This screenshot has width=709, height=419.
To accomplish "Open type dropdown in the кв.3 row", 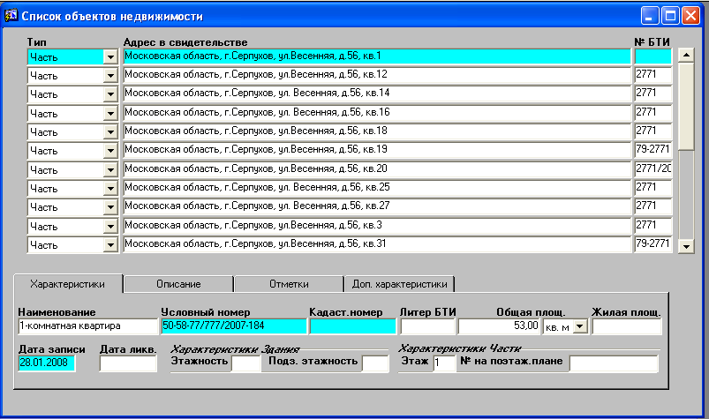I will [110, 226].
